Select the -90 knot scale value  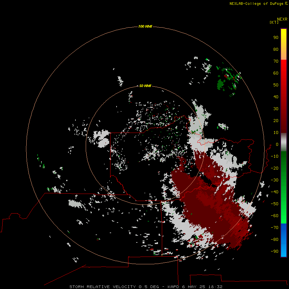point(275,251)
